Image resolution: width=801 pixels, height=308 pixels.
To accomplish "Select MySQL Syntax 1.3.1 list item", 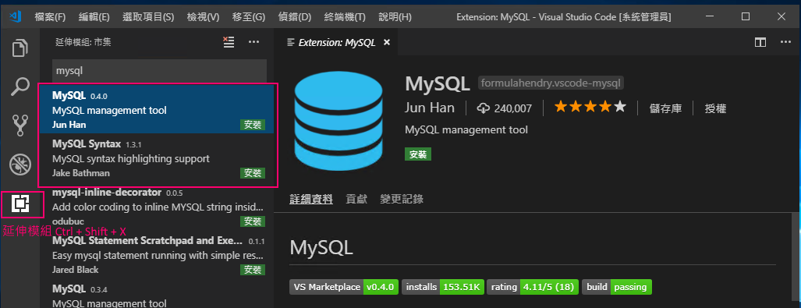I will point(157,158).
